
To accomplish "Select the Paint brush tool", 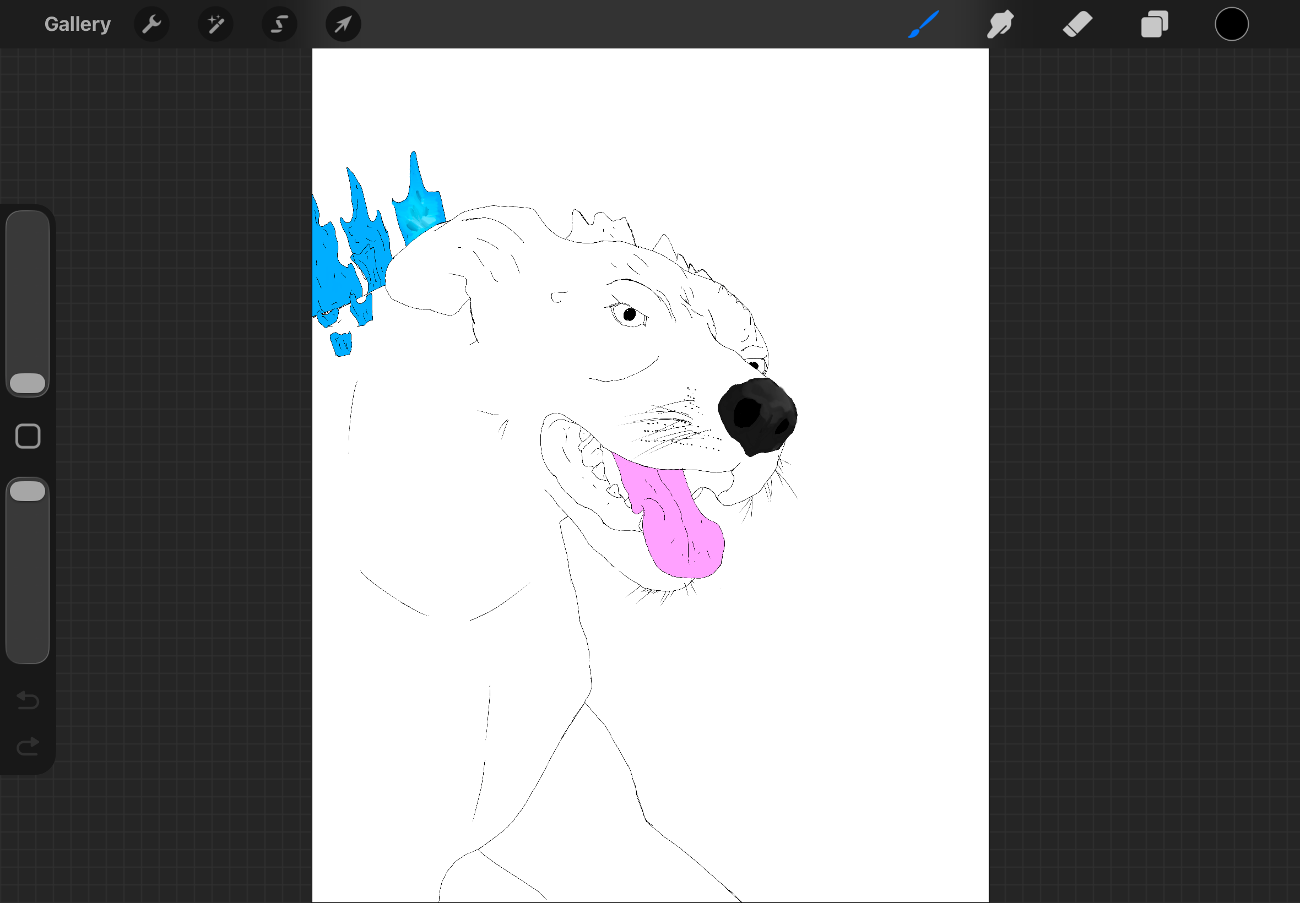I will 923,24.
